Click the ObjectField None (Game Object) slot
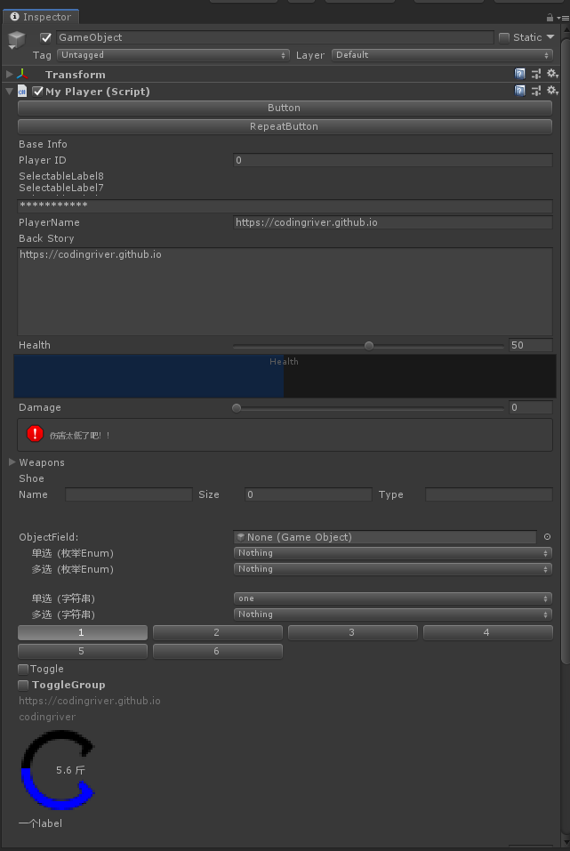 pos(385,537)
